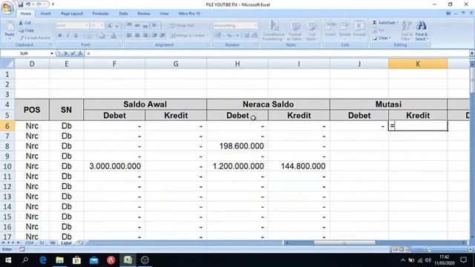Click inside the formula bar input
475x267 pixels.
click(277, 53)
